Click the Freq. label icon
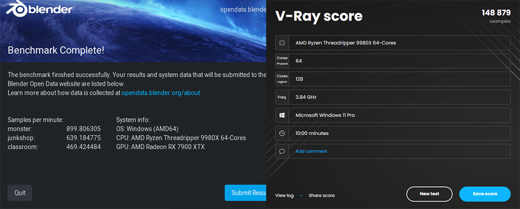This screenshot has width=520, height=209. [282, 97]
